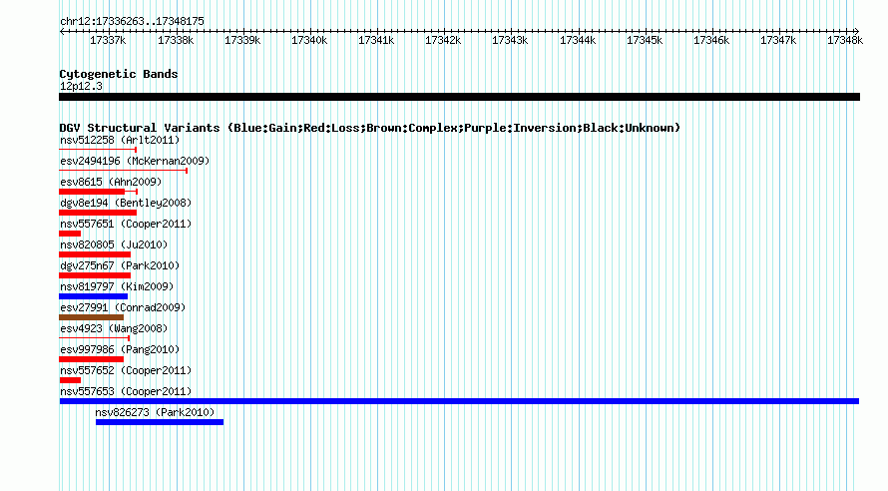Viewport: 888px width, 491px height.
Task: Click the 17339k ruler tick label
Action: pyautogui.click(x=242, y=40)
